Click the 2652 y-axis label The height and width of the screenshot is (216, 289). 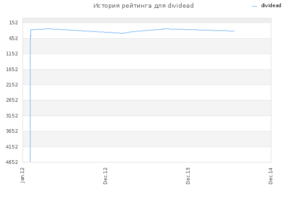pyautogui.click(x=12, y=100)
